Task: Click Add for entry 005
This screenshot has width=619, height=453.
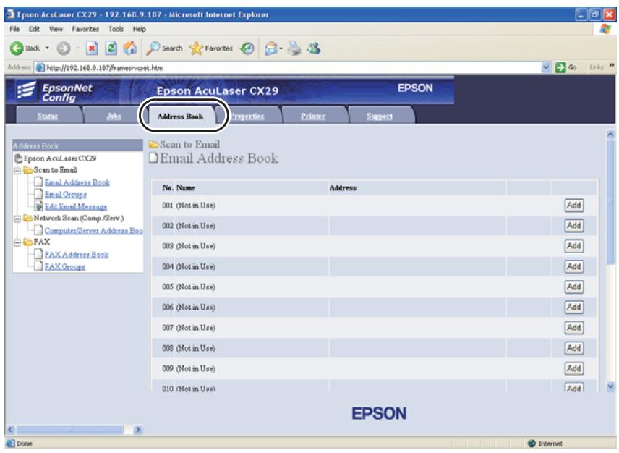Action: [x=573, y=287]
